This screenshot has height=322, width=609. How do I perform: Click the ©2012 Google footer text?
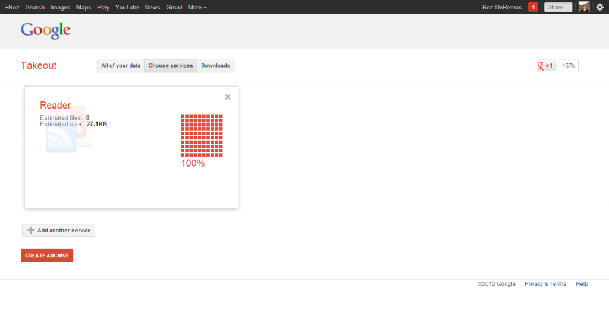click(497, 284)
